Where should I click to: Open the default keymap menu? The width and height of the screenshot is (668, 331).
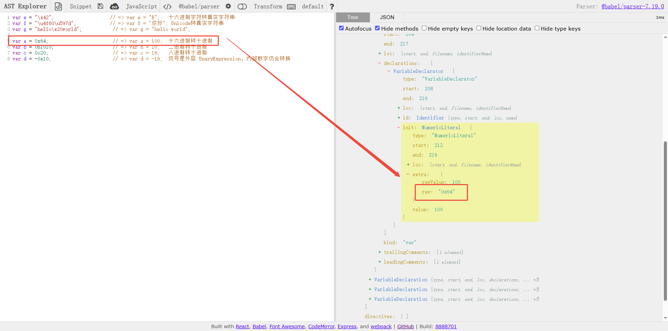(x=313, y=6)
